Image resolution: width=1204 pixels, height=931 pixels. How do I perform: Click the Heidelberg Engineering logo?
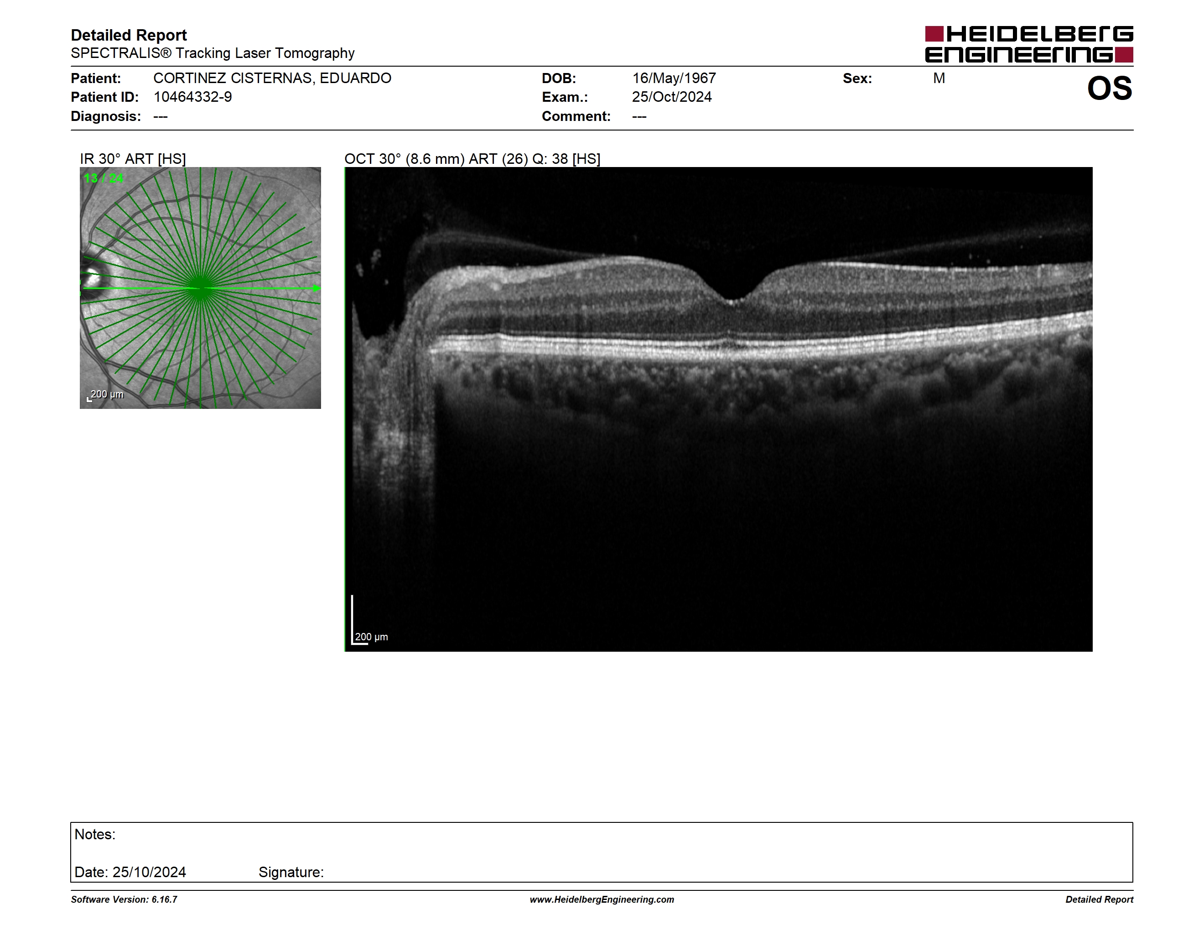1029,44
